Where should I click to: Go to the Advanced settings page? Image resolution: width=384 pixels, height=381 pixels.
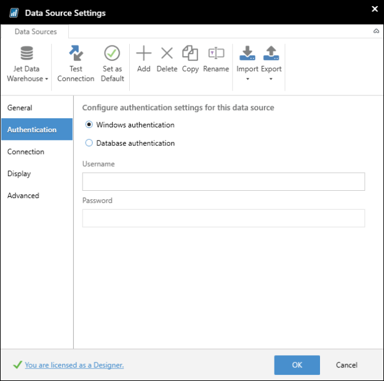point(37,196)
